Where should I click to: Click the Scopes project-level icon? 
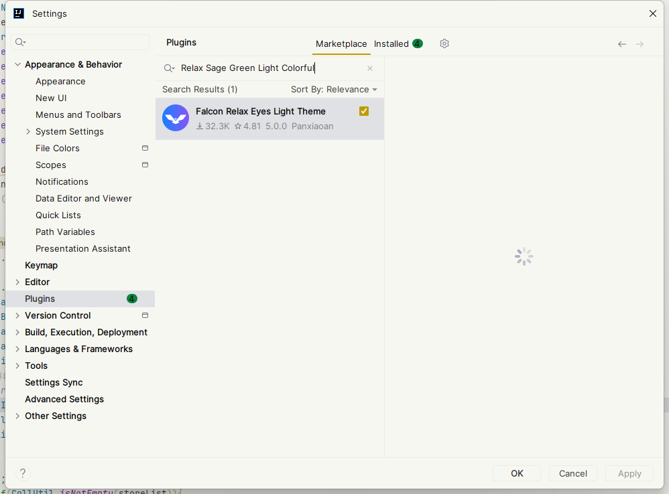pos(145,165)
